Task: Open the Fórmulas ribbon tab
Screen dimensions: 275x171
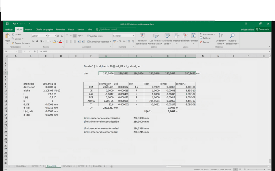Action: tap(60, 29)
